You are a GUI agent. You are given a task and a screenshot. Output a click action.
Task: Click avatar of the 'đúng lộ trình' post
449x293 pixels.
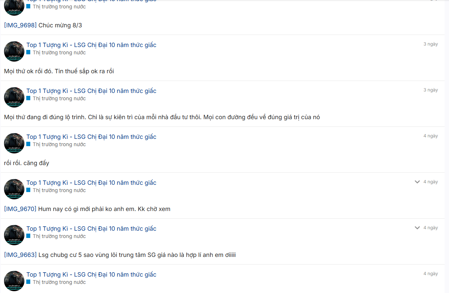pos(14,97)
